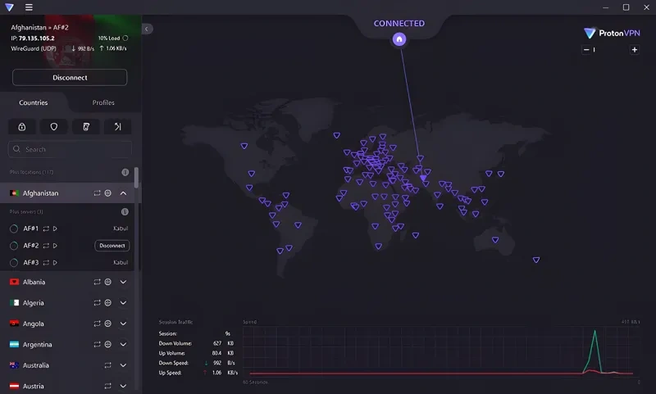Expand the Argentina server list
The image size is (656, 394).
(x=124, y=344)
